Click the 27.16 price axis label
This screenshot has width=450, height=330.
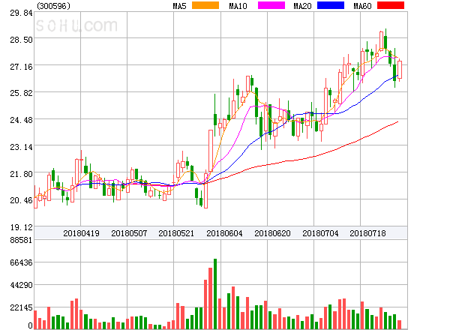coord(21,67)
